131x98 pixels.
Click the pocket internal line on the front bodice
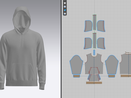[x=94, y=68]
